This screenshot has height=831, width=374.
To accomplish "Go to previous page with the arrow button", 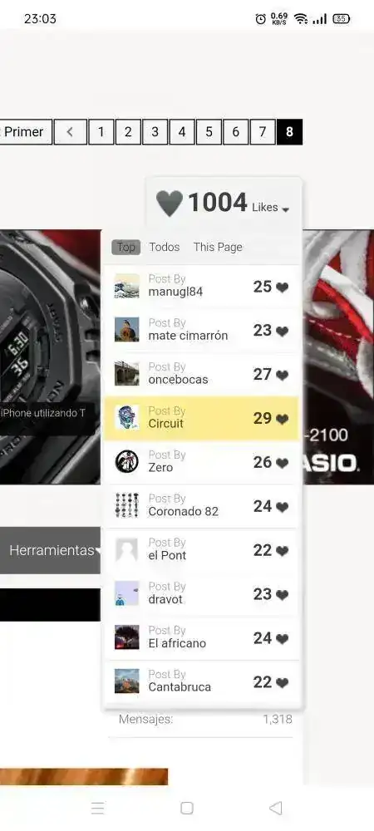I will coord(70,132).
